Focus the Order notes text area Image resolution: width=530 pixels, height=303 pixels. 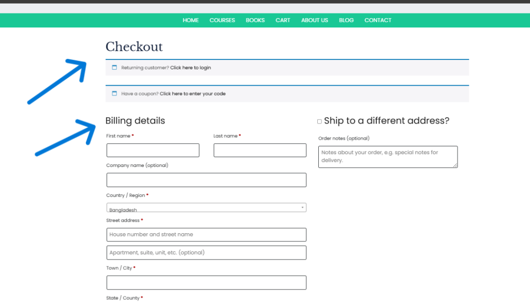coord(388,157)
